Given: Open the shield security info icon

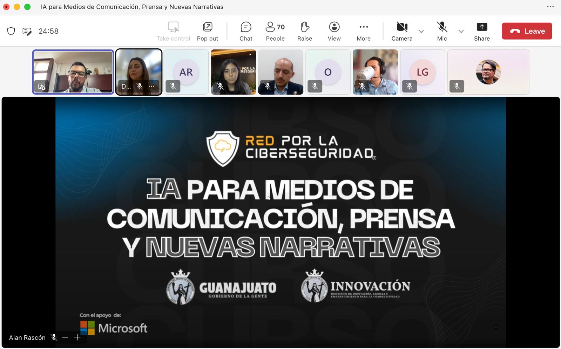Looking at the screenshot, I should (x=11, y=31).
